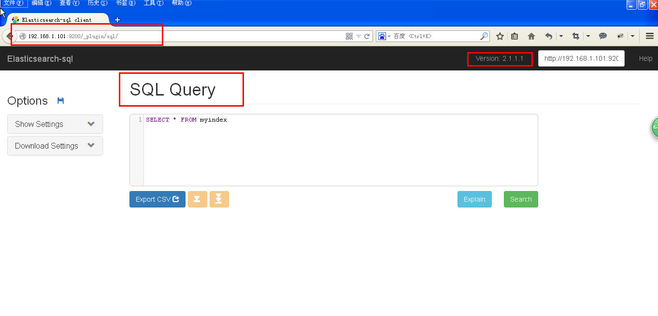Open address bar history dropdown arrow
The width and height of the screenshot is (658, 316).
[x=358, y=36]
